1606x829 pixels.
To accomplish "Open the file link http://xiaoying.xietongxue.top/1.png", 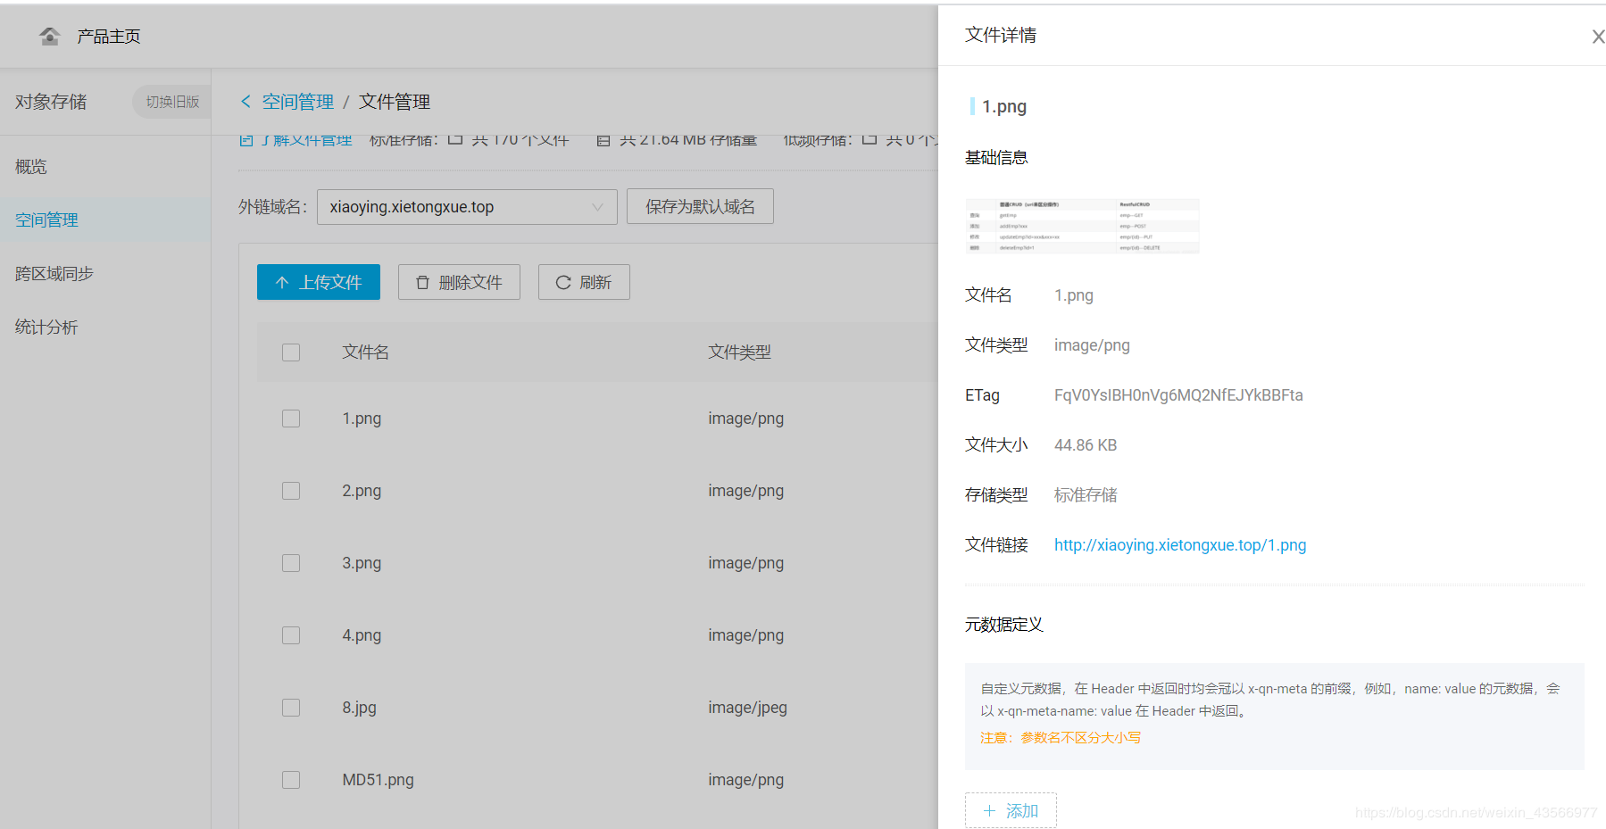I will coord(1180,545).
